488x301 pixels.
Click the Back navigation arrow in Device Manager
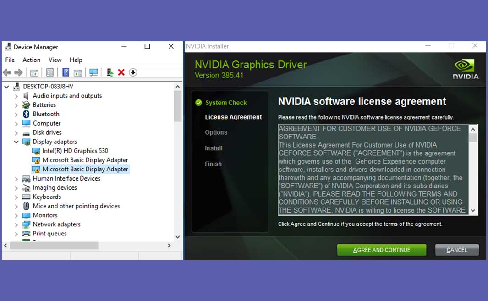(7, 72)
